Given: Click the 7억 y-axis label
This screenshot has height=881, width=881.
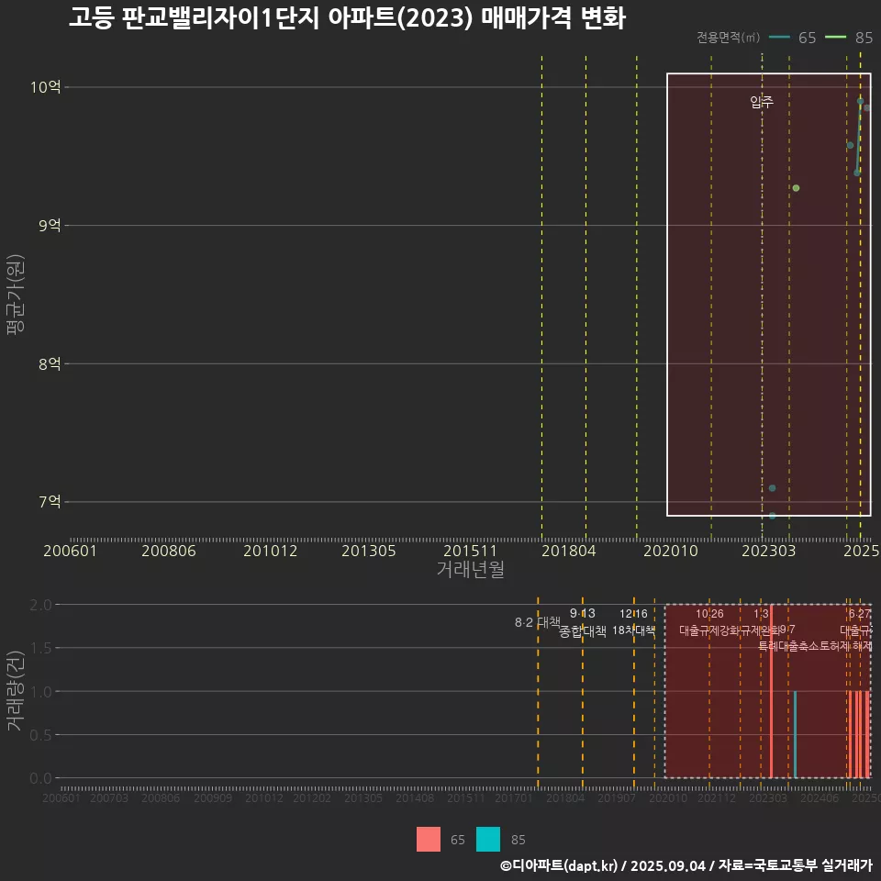Looking at the screenshot, I should coord(50,501).
